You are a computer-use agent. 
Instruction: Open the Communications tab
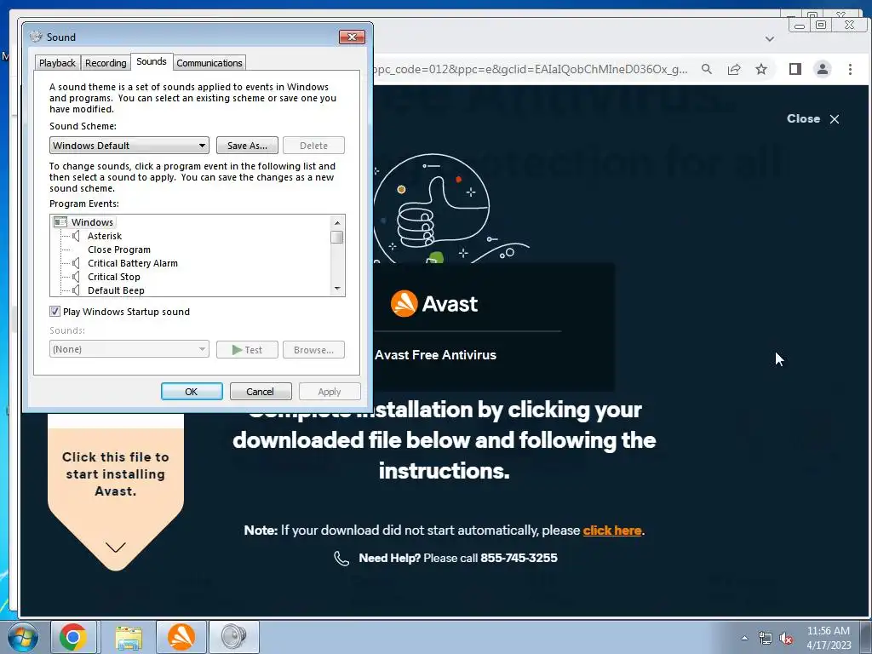(209, 63)
